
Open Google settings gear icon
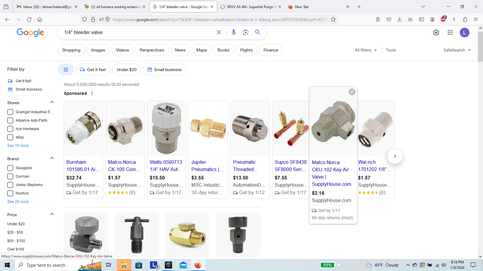(436, 33)
